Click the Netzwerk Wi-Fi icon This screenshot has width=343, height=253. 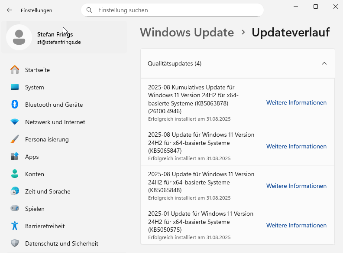pos(15,122)
